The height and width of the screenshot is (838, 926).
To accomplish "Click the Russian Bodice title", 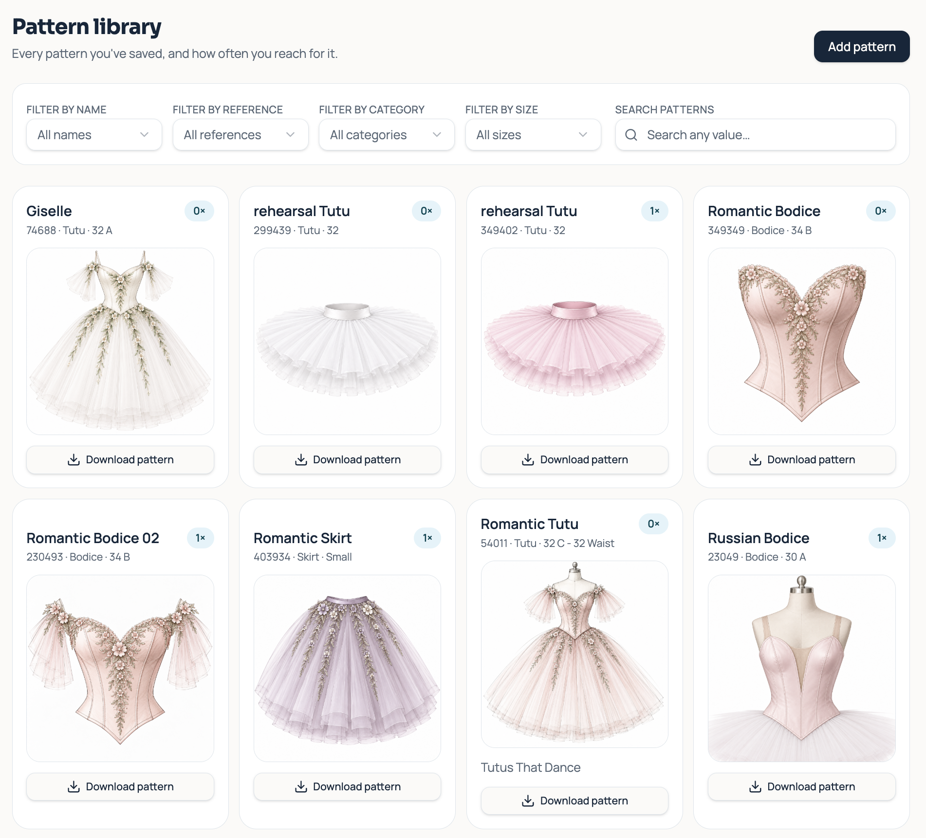I will point(759,538).
